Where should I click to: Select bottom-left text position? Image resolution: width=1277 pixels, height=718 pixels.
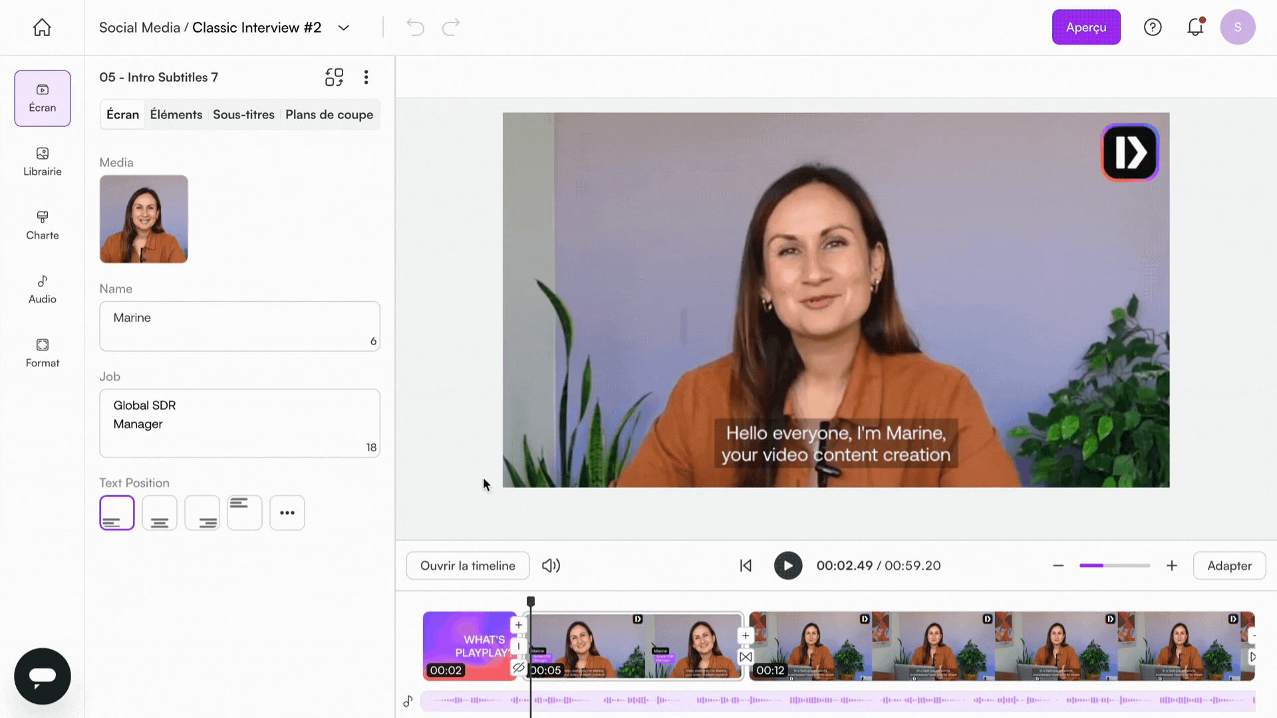117,513
